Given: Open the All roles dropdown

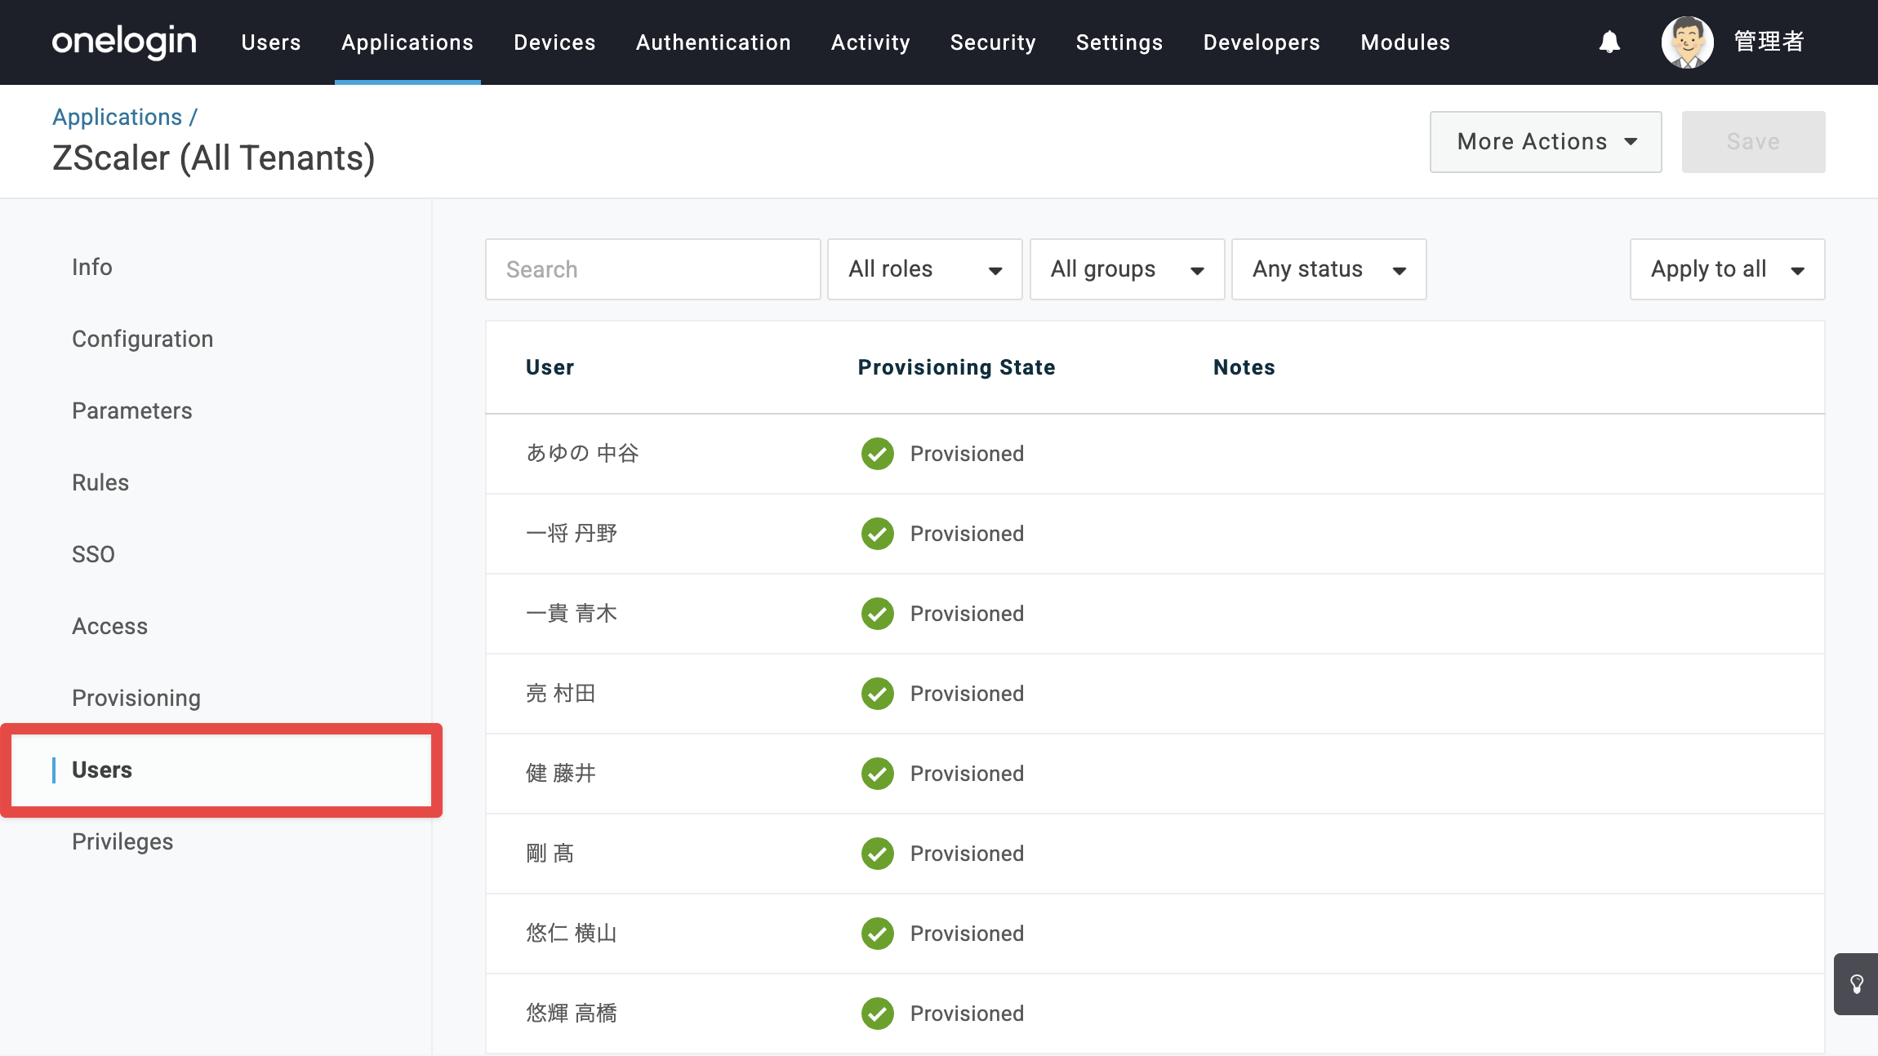Looking at the screenshot, I should tap(924, 269).
